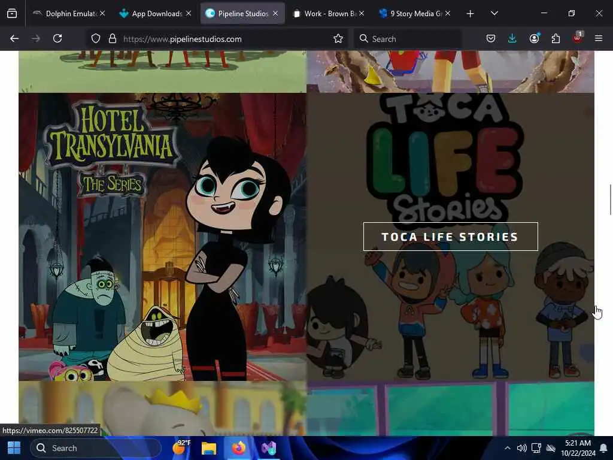613x460 pixels.
Task: Close the App Downloads tab
Action: pyautogui.click(x=189, y=14)
